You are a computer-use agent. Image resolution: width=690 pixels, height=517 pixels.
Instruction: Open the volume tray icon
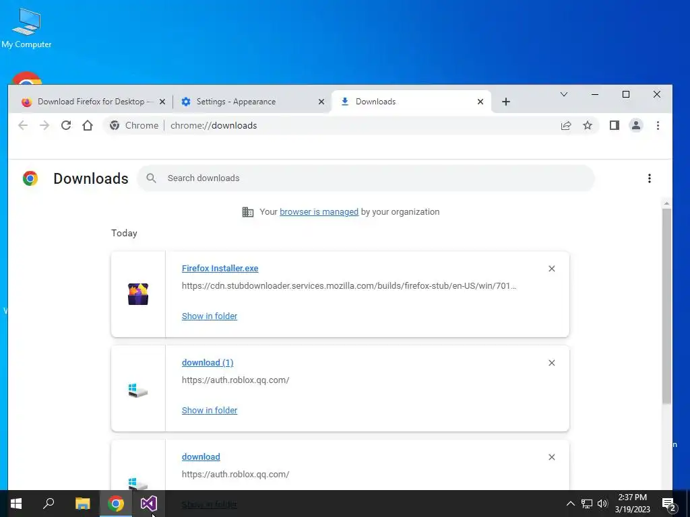[602, 504]
